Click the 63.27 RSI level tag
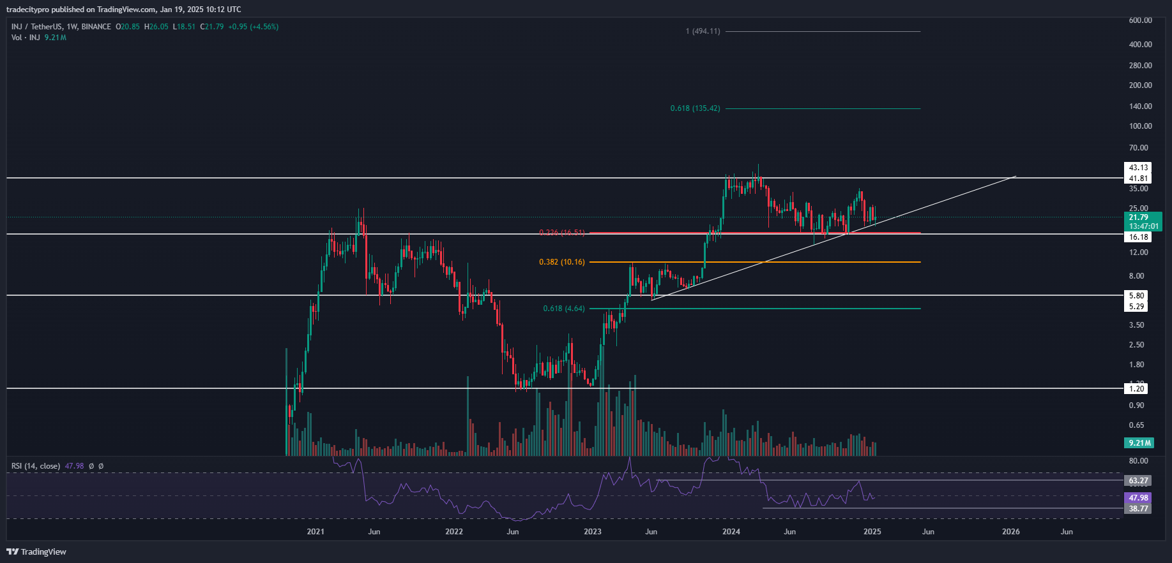The width and height of the screenshot is (1172, 563). click(x=1138, y=481)
